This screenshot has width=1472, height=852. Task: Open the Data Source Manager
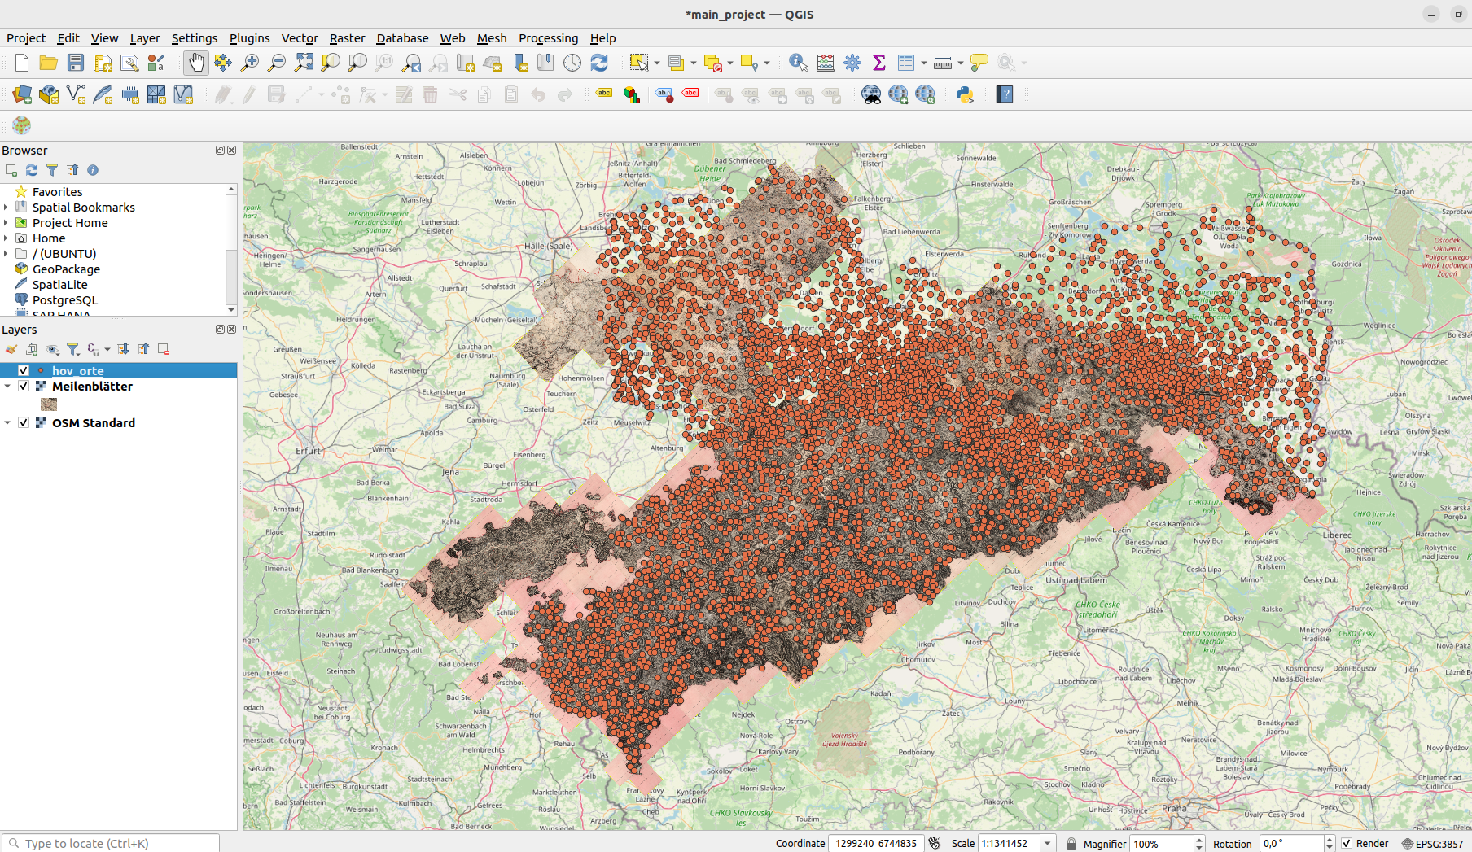coord(21,94)
